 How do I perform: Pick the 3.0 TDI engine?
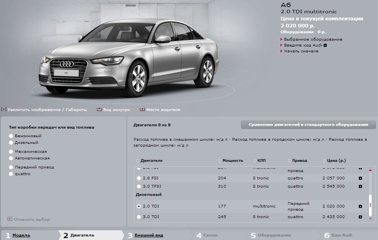pos(139,217)
